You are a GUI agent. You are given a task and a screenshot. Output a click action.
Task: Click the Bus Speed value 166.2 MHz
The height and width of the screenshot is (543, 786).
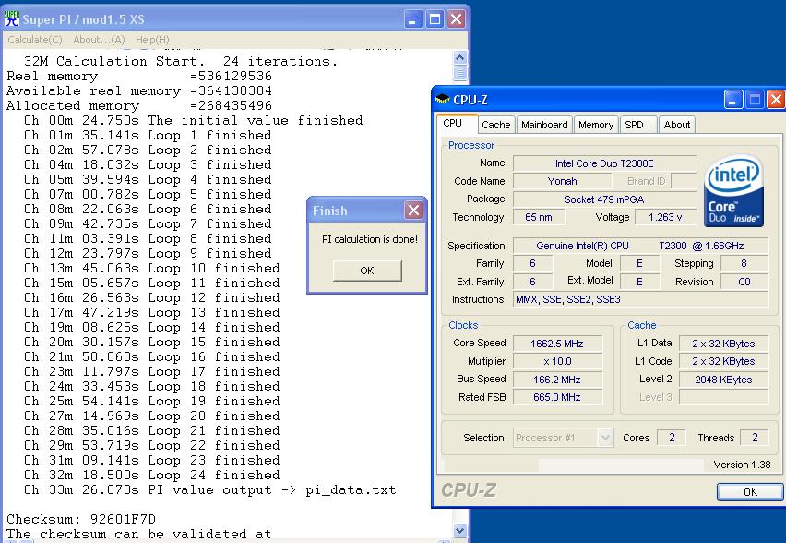557,380
